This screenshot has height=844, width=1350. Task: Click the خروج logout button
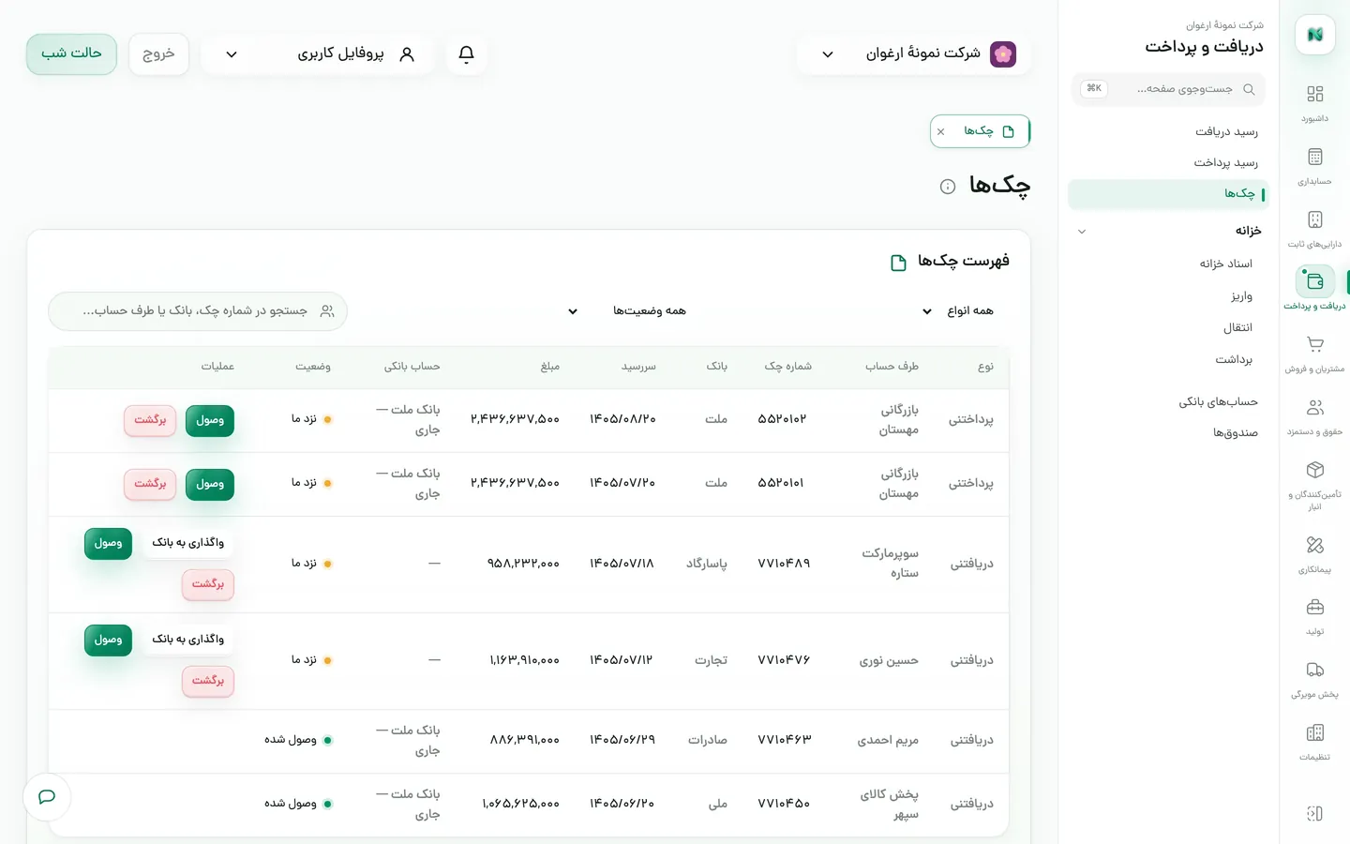158,53
